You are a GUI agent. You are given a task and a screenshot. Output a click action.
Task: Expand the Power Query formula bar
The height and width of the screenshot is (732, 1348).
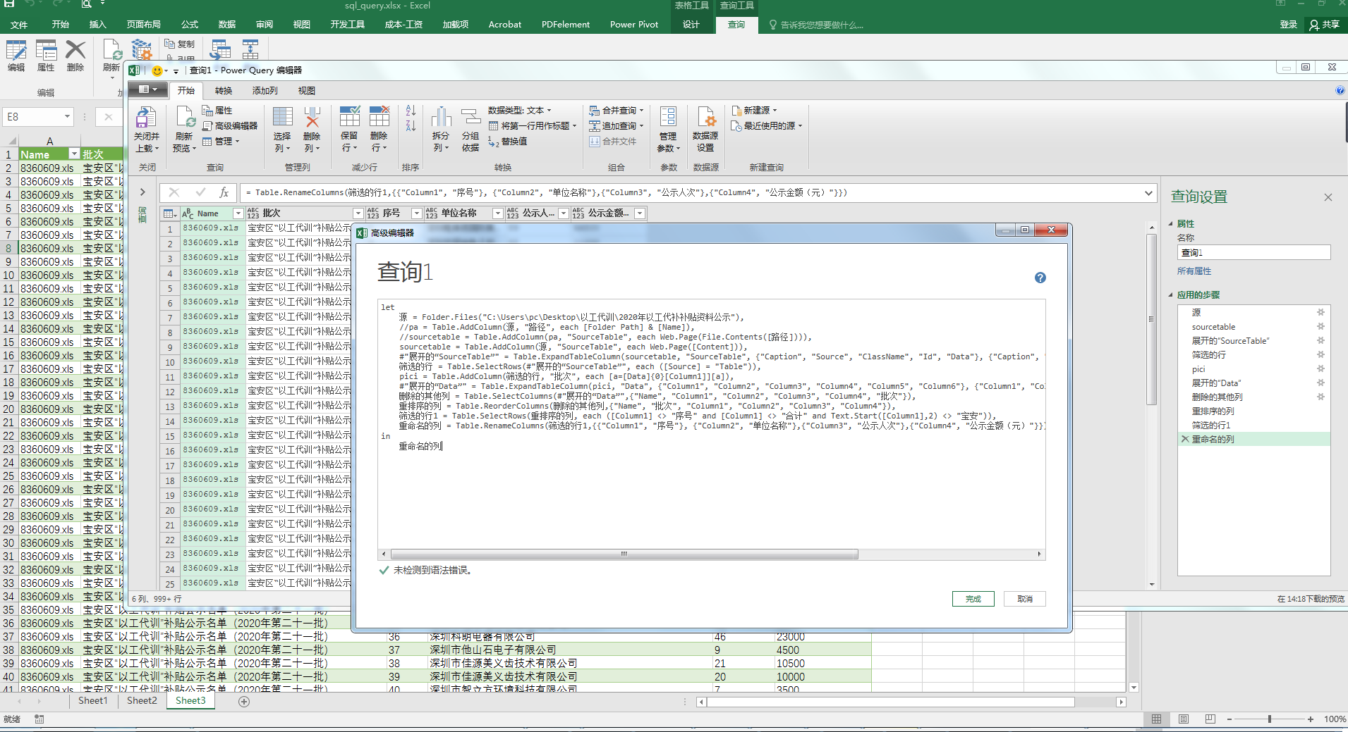point(1148,192)
